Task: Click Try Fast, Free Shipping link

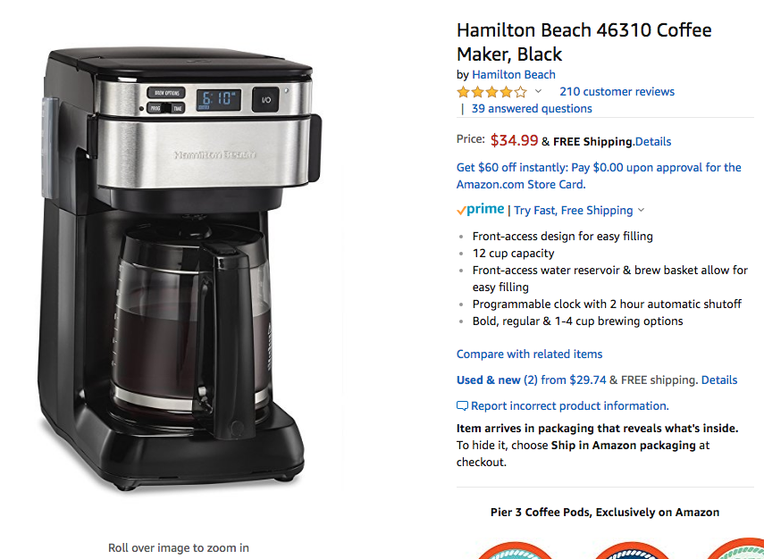Action: pos(573,211)
